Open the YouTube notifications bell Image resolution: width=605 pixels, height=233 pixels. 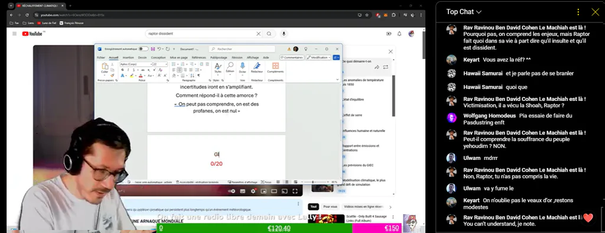(x=399, y=34)
